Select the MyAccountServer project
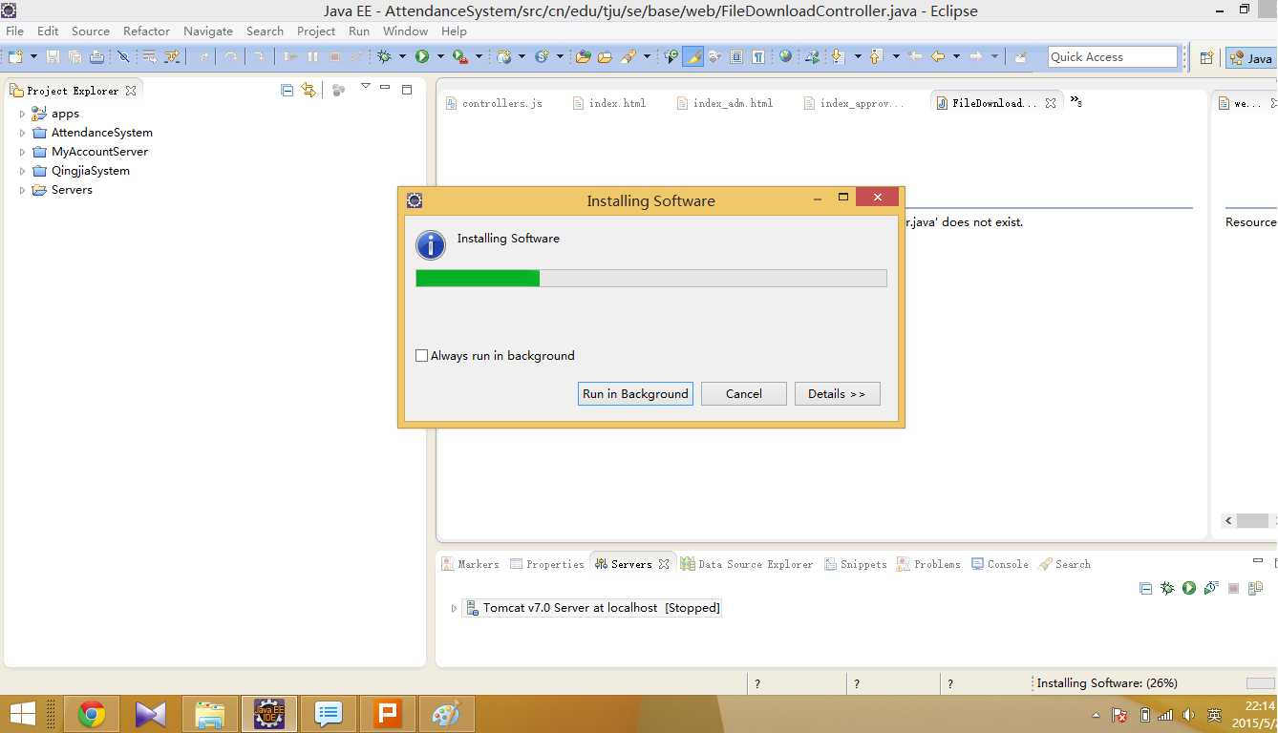 click(99, 152)
